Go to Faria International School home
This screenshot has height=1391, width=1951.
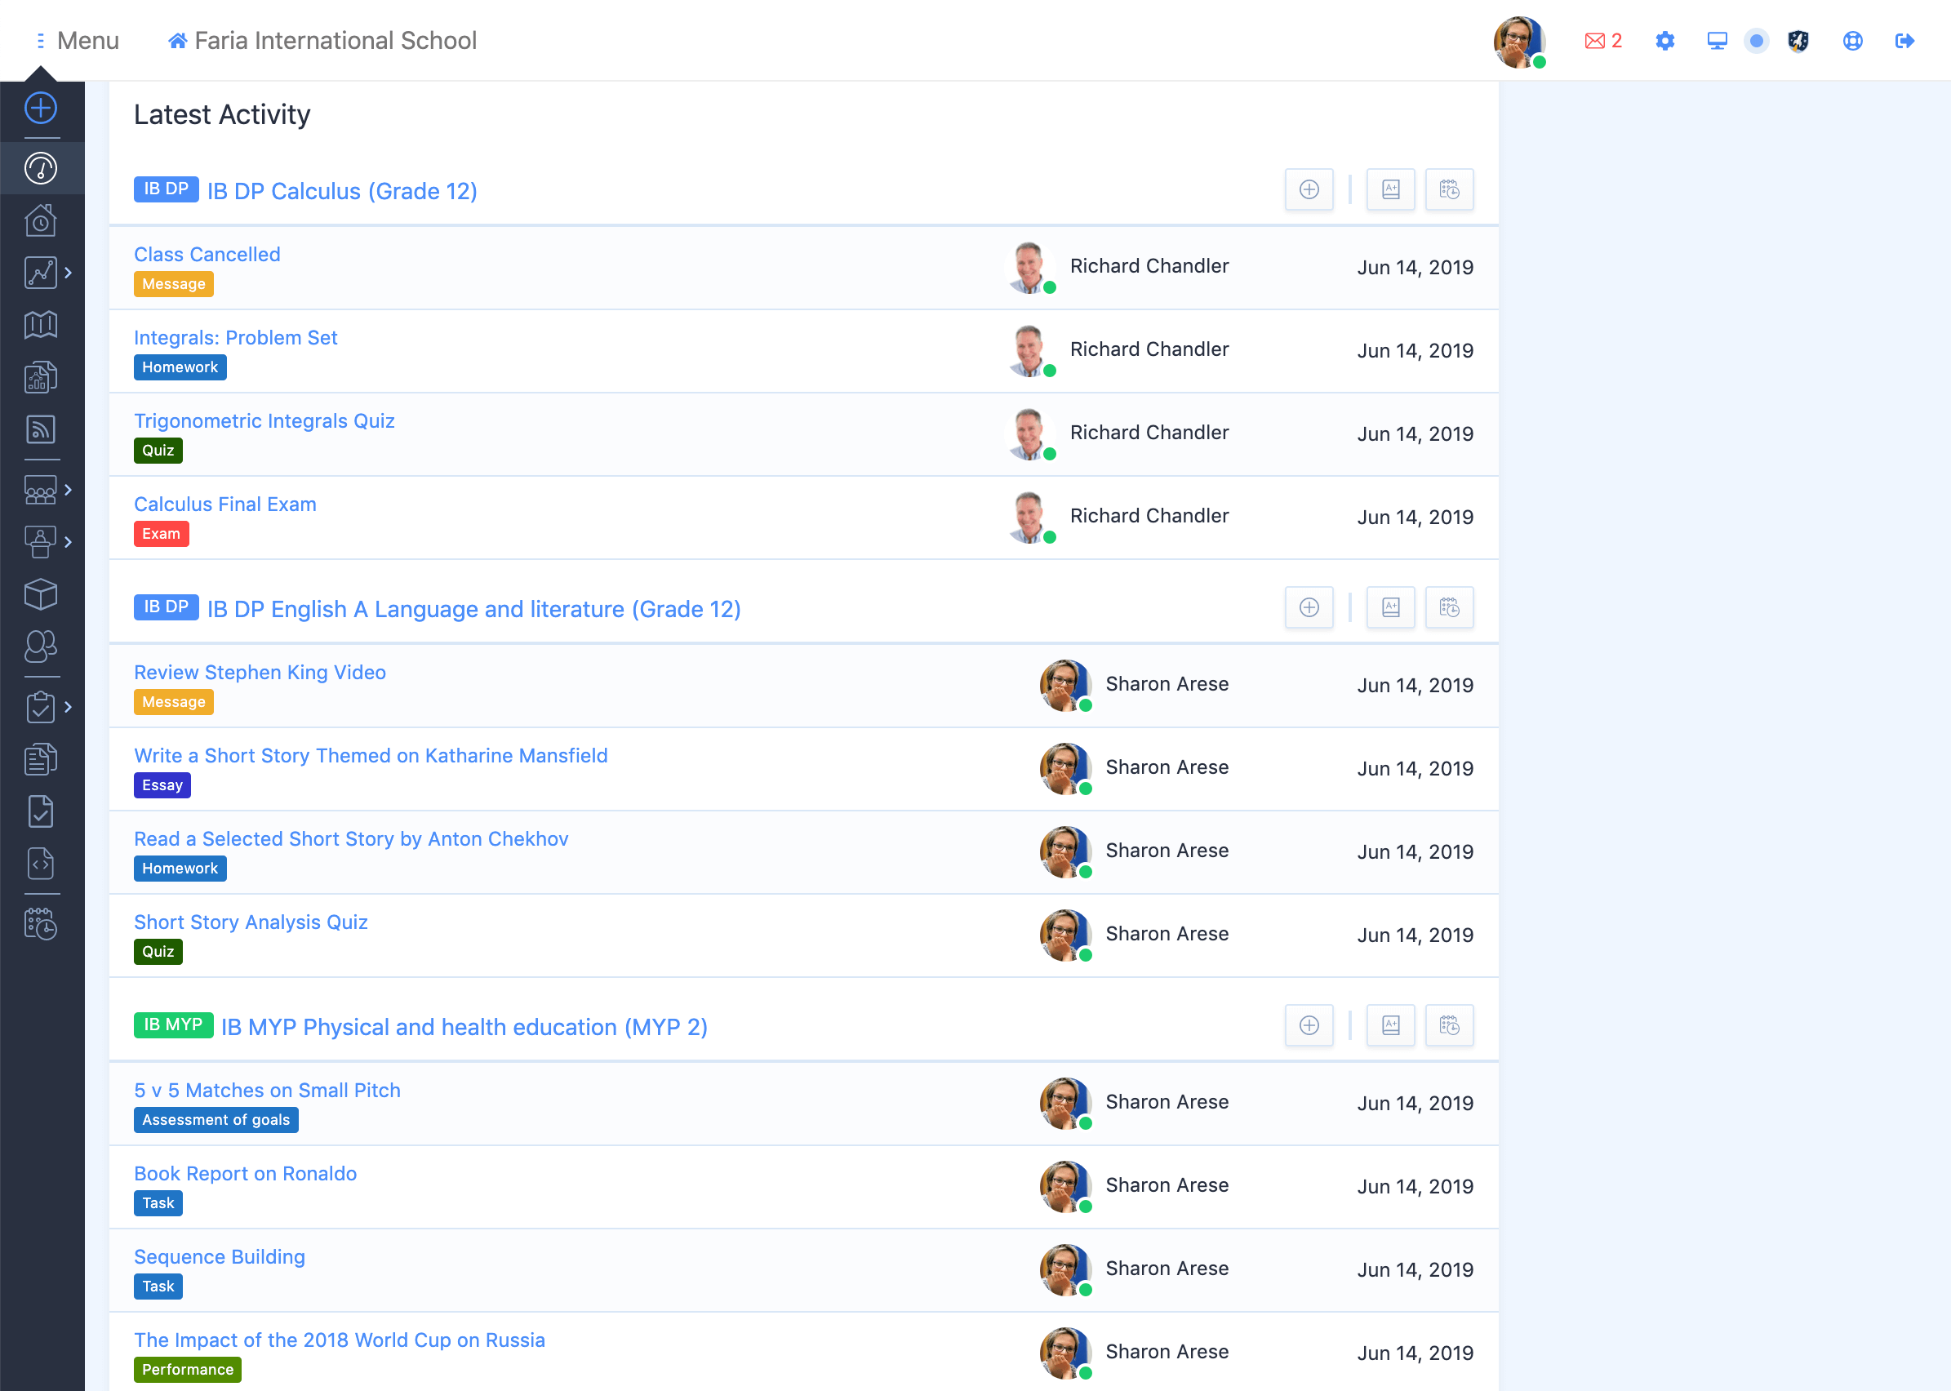322,40
